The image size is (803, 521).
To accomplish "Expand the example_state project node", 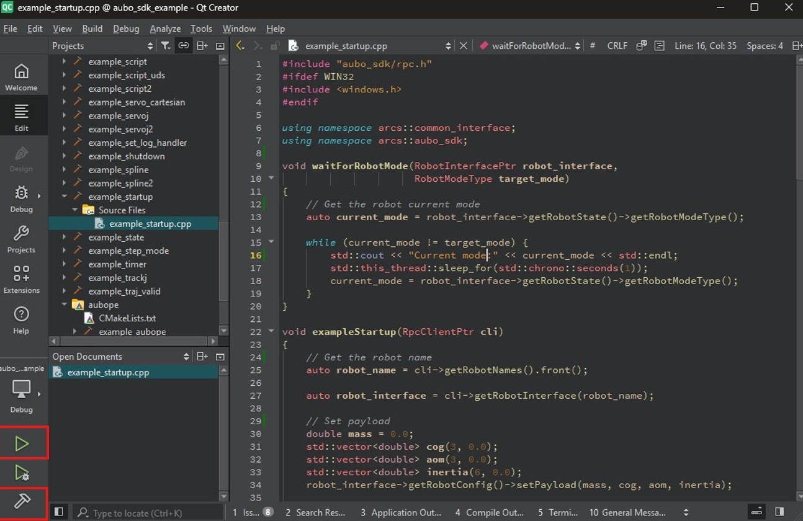I will (x=65, y=238).
